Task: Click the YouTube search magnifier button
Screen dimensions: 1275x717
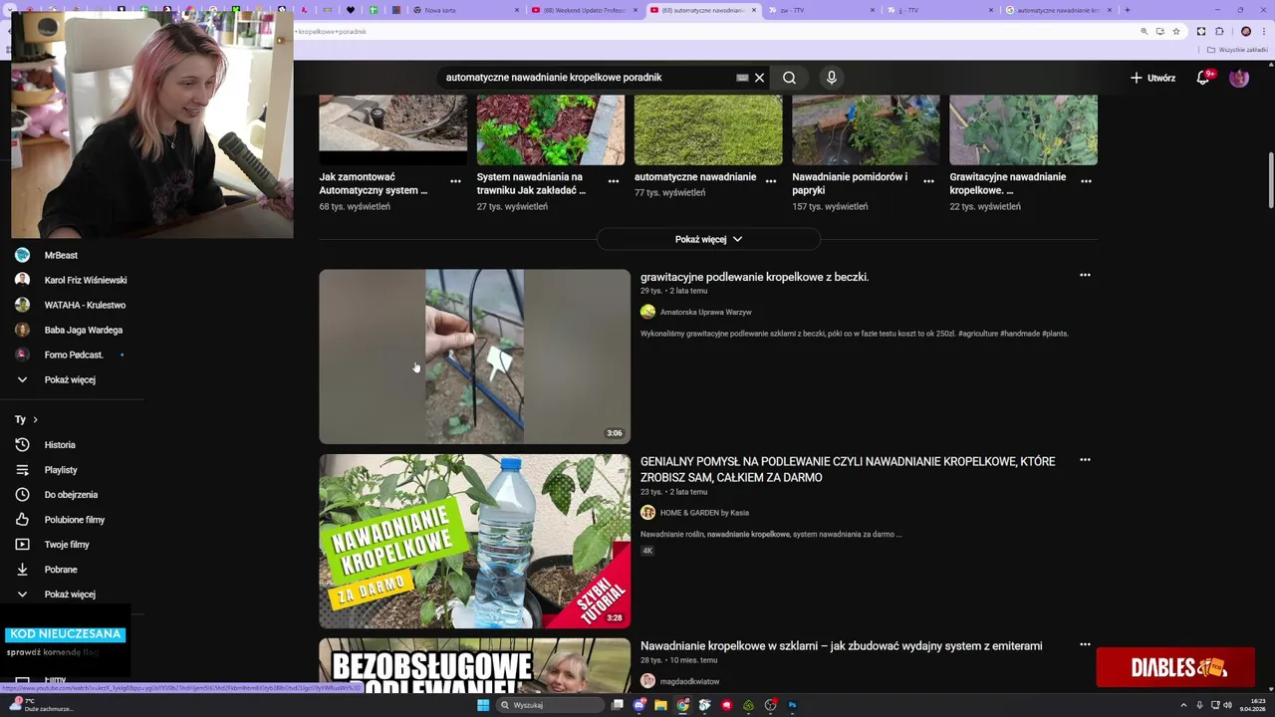Action: coord(789,78)
